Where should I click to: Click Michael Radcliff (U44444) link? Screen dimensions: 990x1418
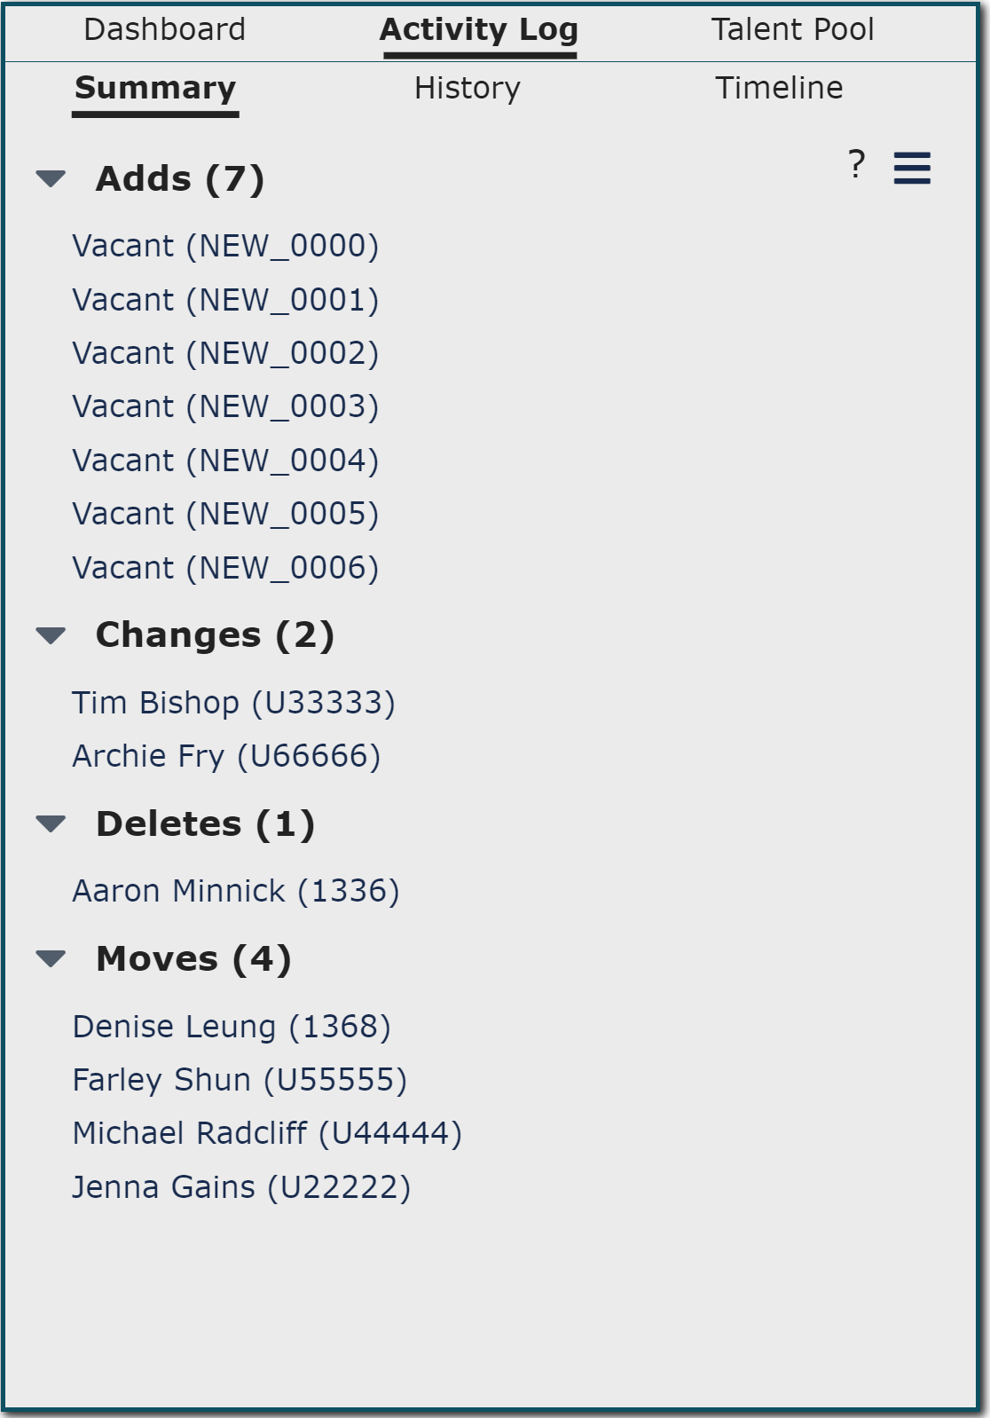[x=267, y=1133]
